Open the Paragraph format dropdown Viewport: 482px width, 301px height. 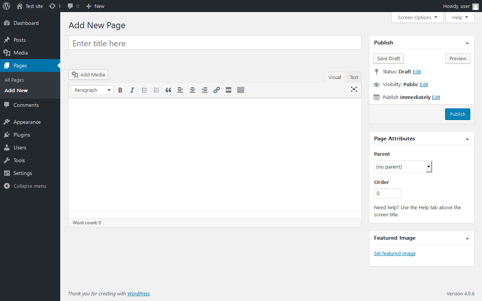[92, 90]
